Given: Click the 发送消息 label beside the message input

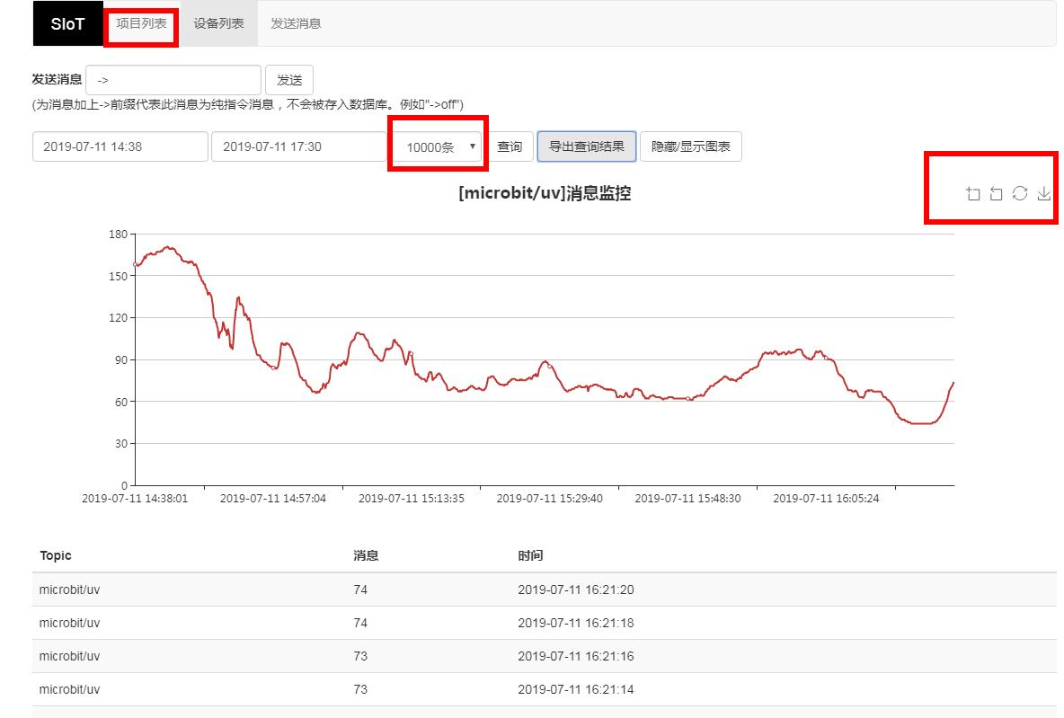Looking at the screenshot, I should [57, 79].
